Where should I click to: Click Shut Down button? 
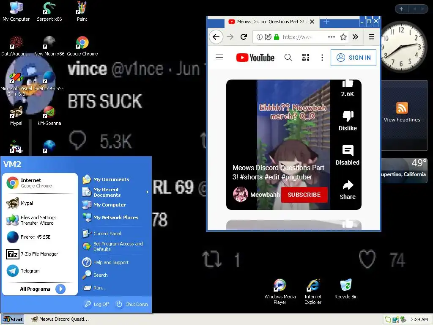coord(132,304)
